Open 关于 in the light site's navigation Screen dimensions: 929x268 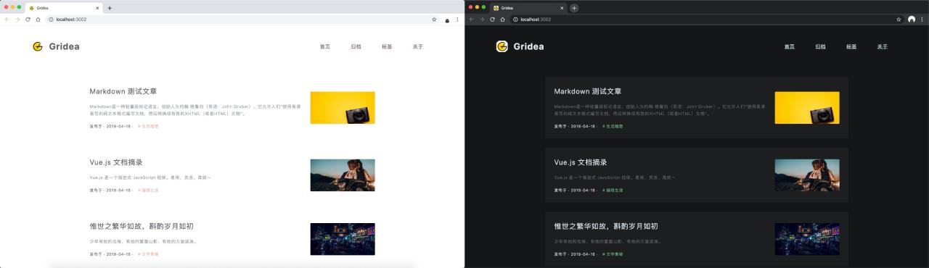coord(417,46)
